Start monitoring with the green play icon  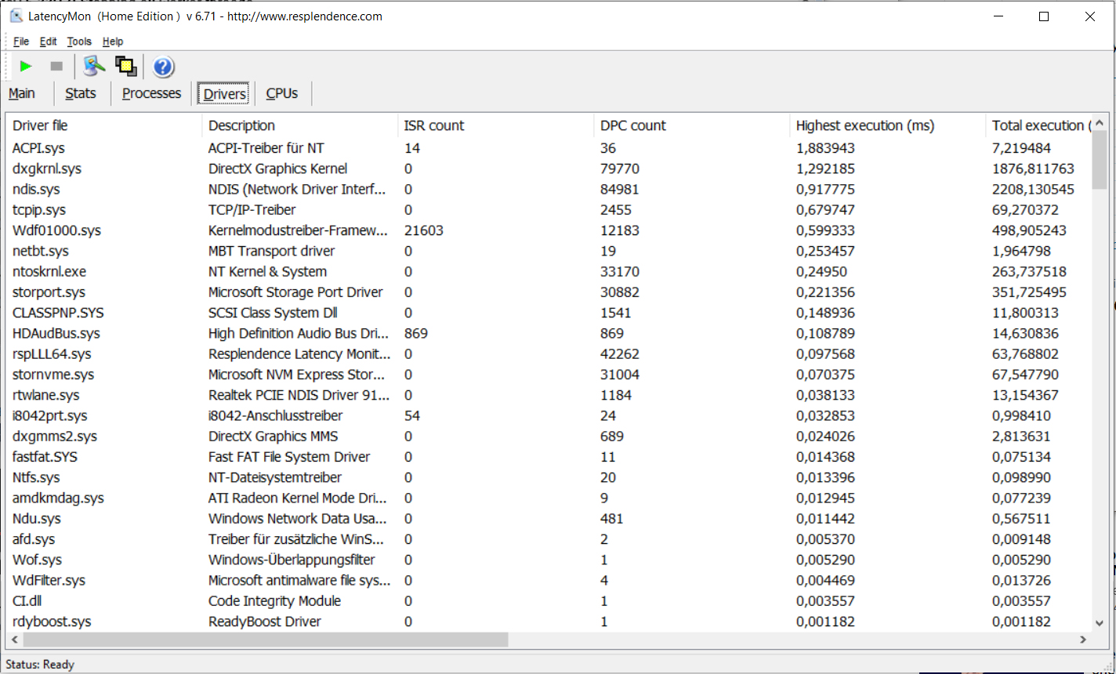tap(26, 67)
